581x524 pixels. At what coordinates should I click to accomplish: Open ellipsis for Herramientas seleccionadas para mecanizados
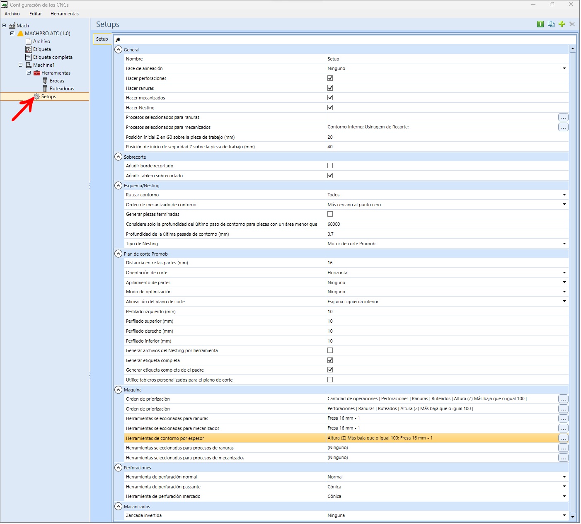(x=563, y=428)
